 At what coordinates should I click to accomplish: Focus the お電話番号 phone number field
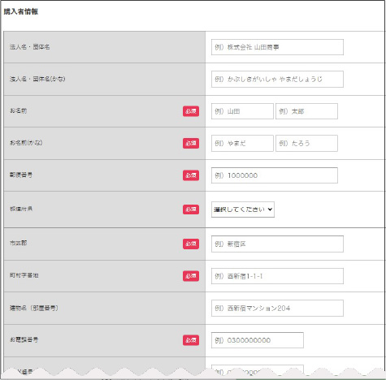pos(258,340)
